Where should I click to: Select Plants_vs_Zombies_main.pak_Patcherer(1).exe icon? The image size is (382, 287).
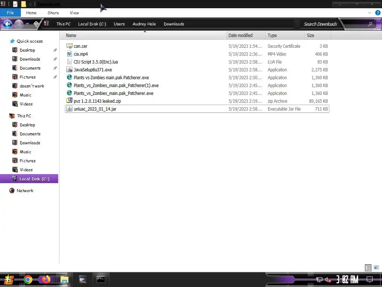[69, 85]
